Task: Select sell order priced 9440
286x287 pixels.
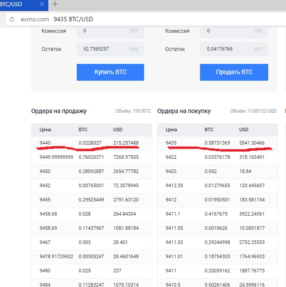Action: [x=91, y=144]
